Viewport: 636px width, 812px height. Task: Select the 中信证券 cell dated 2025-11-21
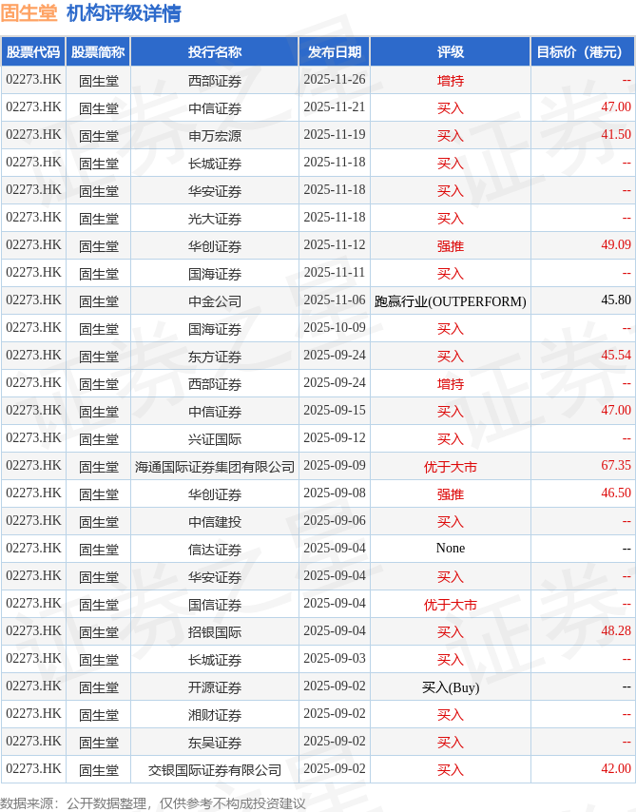coord(215,108)
